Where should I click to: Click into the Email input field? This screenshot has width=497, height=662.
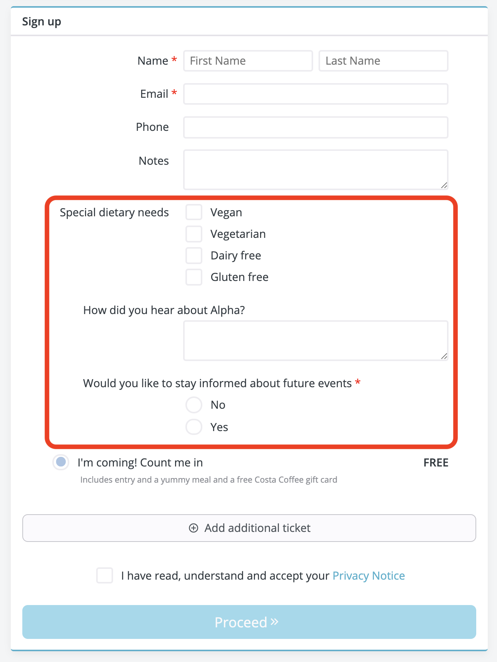[316, 94]
